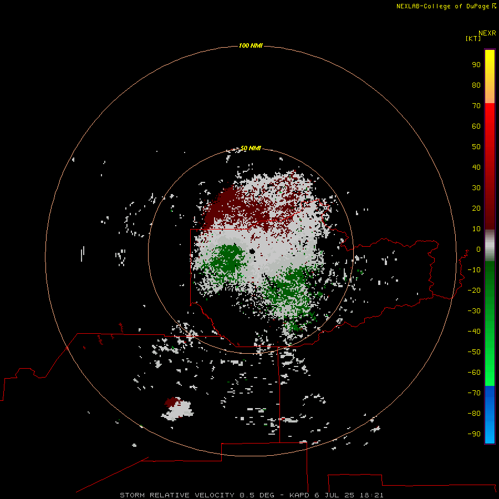
Task: Click the -10 value on the velocity scale
Action: click(474, 270)
